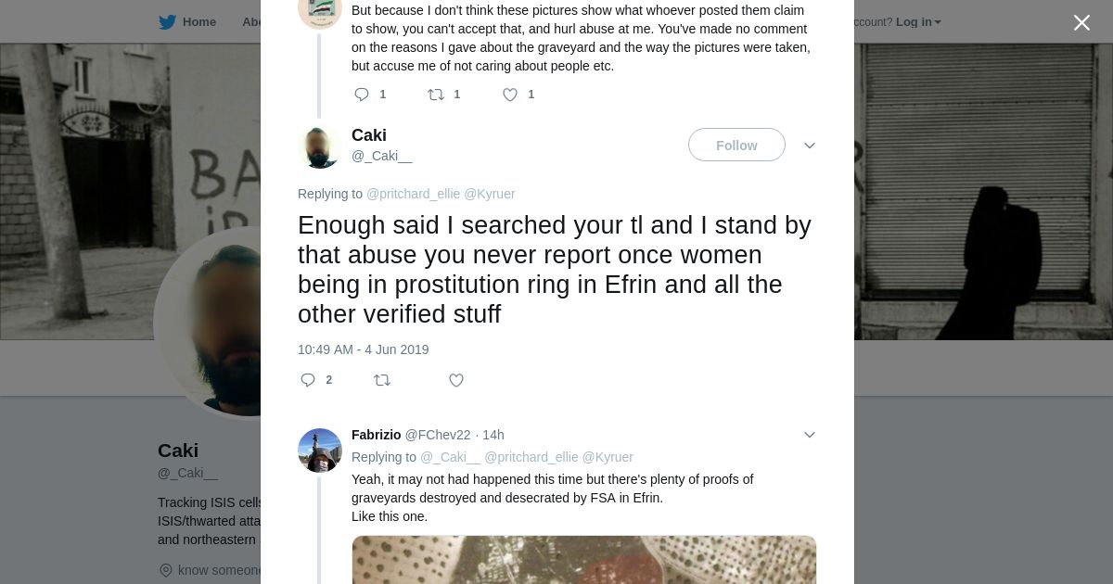The image size is (1113, 584).
Task: Retweet the top tweet in thread
Action: (436, 95)
